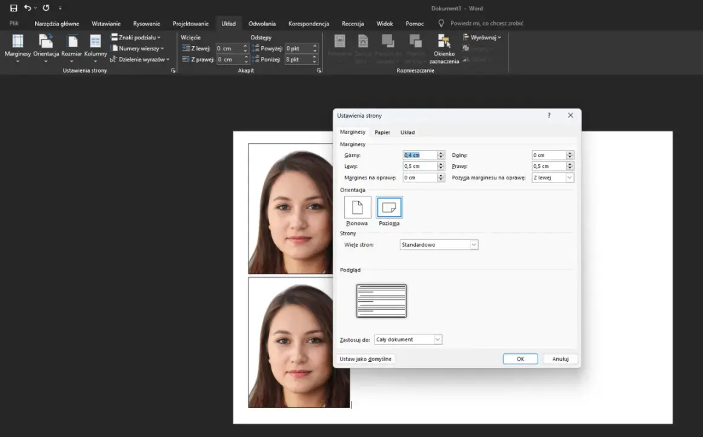Open the Orientacja ribbon button
703x437 pixels.
(x=45, y=48)
